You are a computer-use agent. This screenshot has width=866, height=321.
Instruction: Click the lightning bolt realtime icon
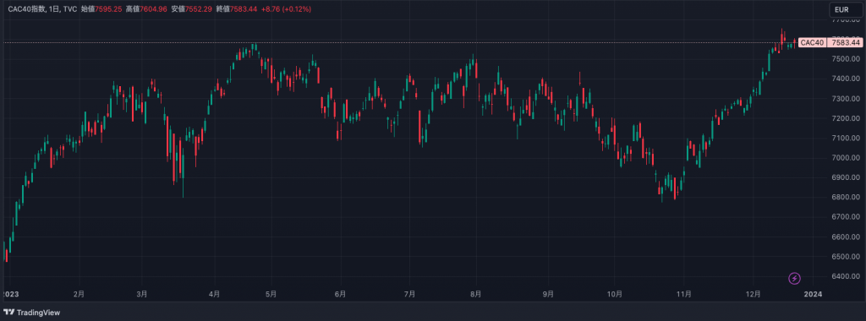794,279
